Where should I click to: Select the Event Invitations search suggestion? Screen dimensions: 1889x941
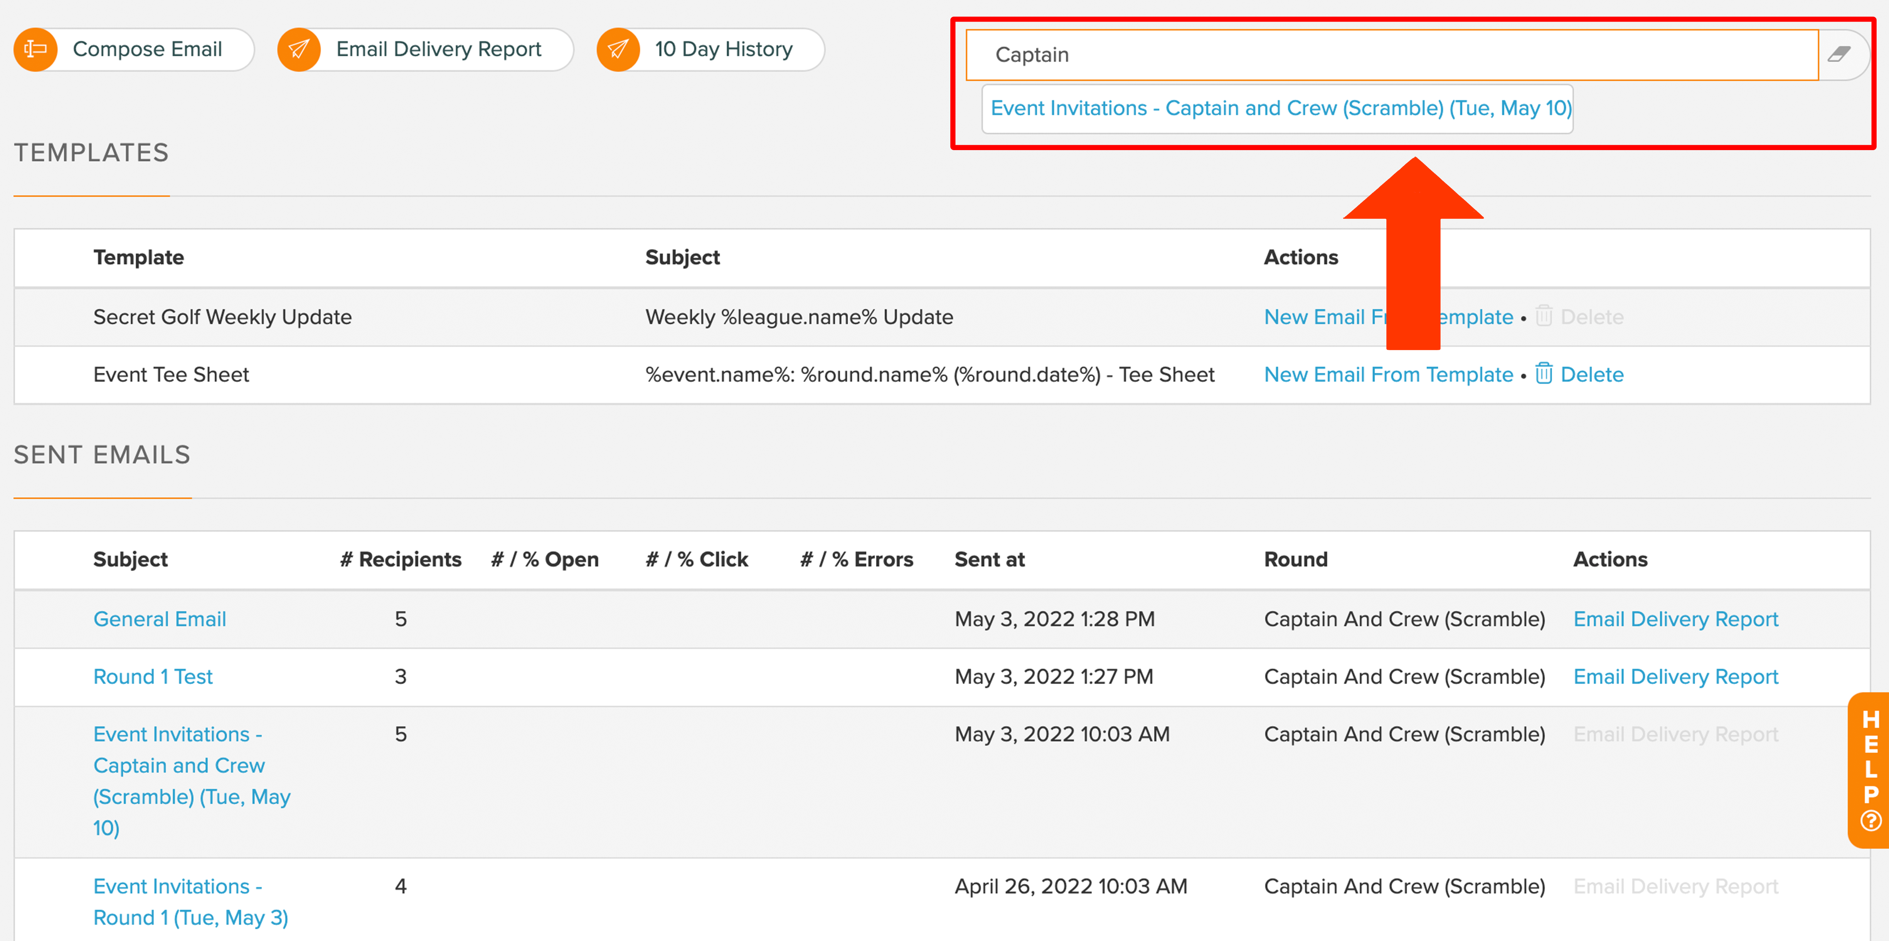click(x=1277, y=108)
